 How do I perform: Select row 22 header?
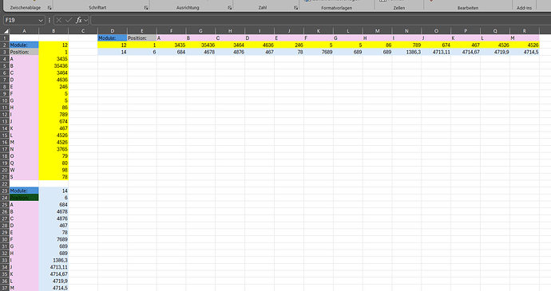(5, 183)
